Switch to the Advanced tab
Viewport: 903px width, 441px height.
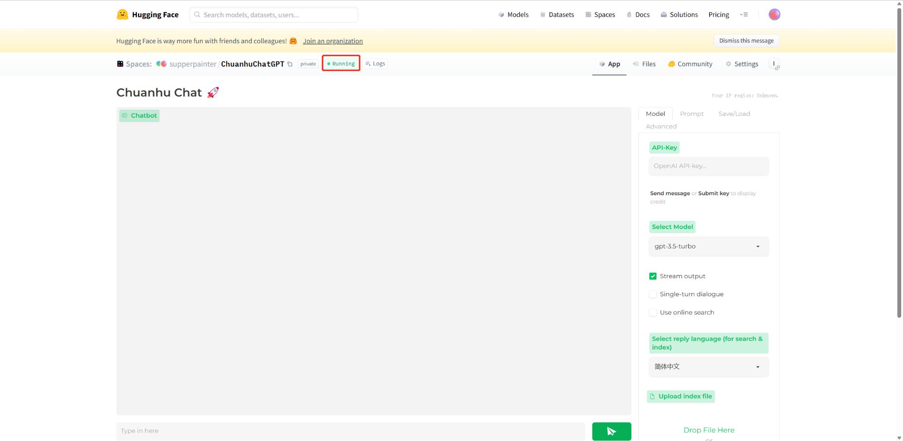coord(661,126)
